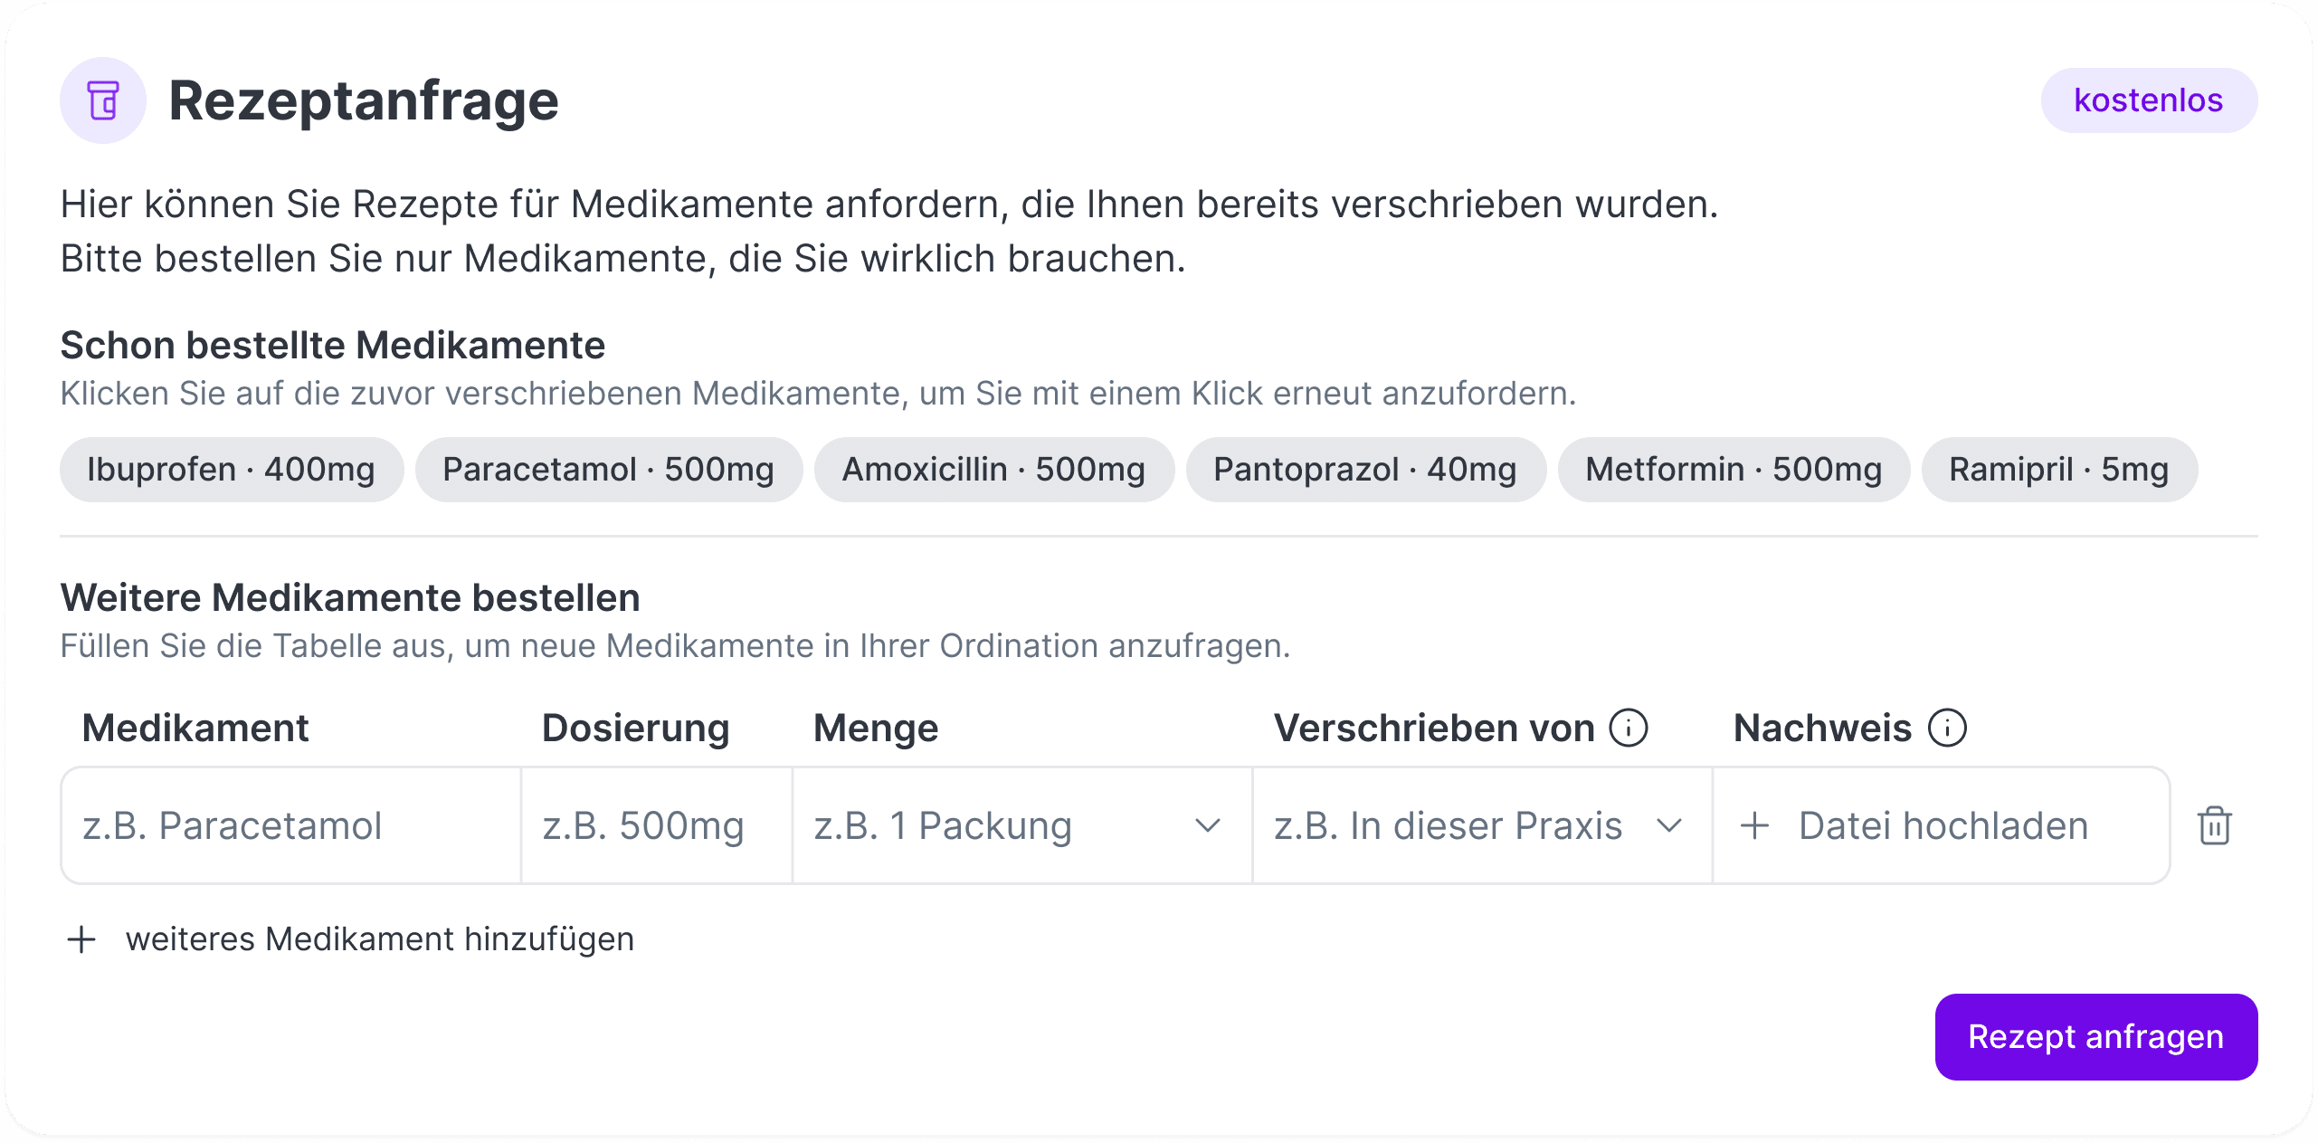Click the chevron in the Verschrieben von field
This screenshot has height=1143, width=2318.
1667,825
